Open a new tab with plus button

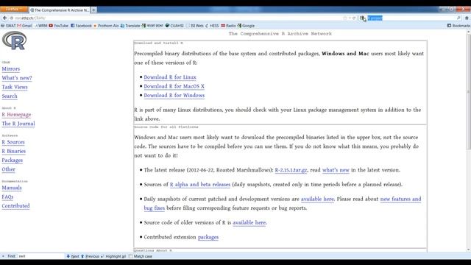click(93, 10)
